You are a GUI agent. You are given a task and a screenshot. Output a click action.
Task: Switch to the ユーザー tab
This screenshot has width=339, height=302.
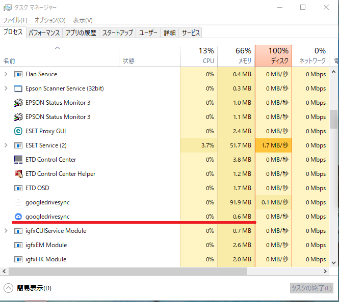coord(148,33)
